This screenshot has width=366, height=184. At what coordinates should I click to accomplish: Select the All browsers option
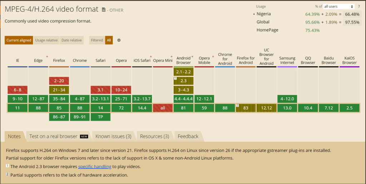coord(109,40)
